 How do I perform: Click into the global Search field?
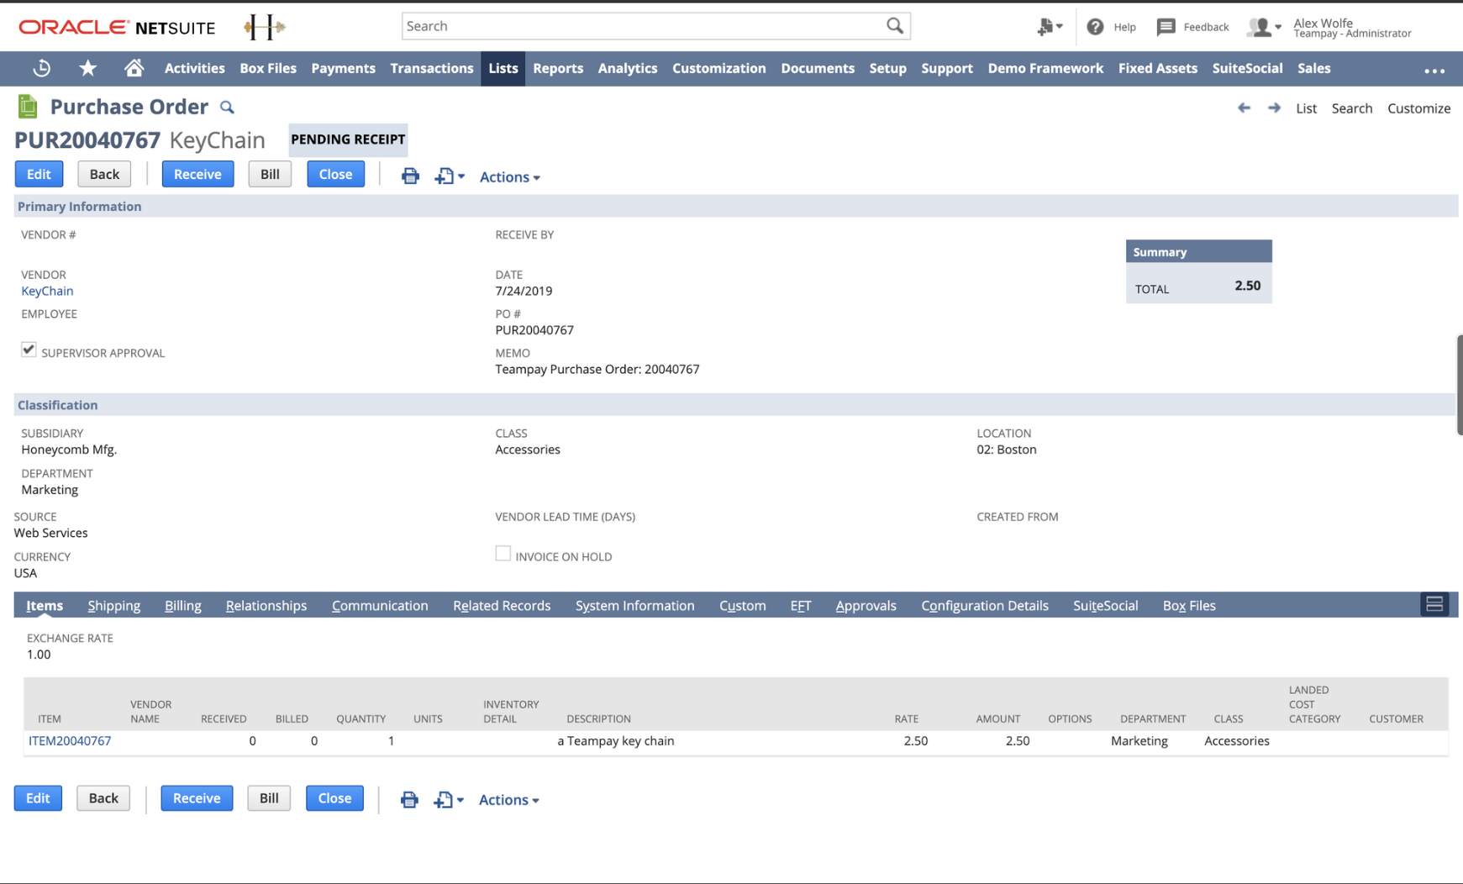pyautogui.click(x=644, y=26)
